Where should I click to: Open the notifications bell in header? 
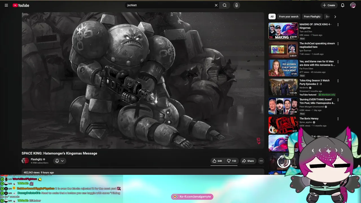click(x=343, y=5)
